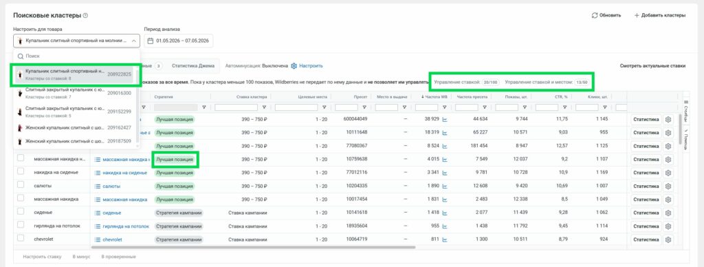
Task: Choose product 209152299 in dropdown list
Action: (x=74, y=111)
